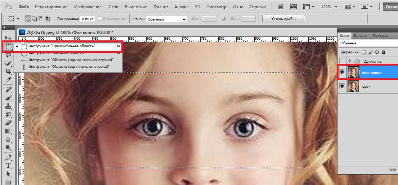Choose Intersect with selection mode
398x185 pixels.
47,19
